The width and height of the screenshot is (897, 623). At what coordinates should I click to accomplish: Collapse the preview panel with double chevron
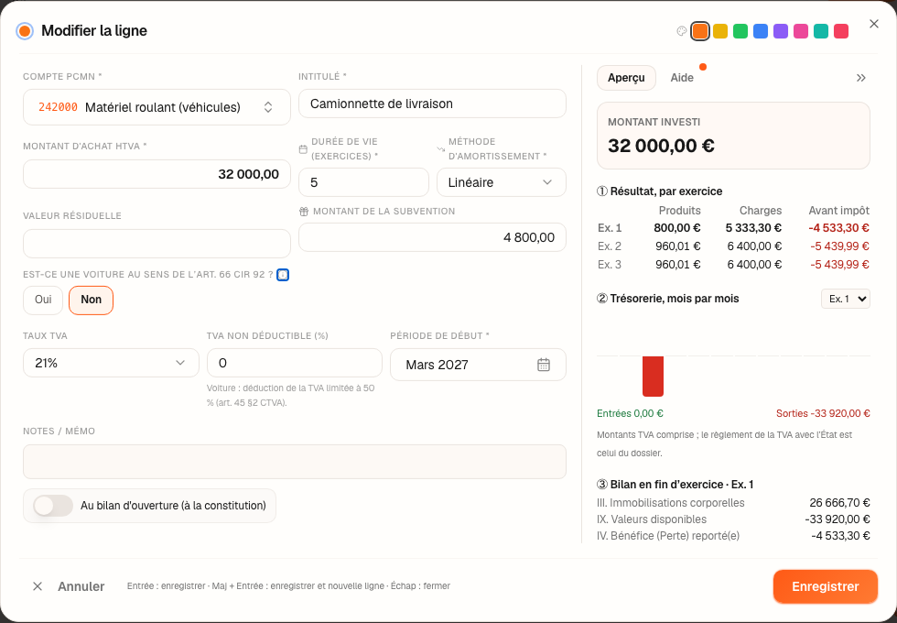point(860,78)
